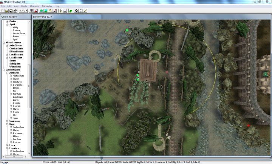Select the EffectShader tree item
The width and height of the screenshot is (272, 164).
[17, 52]
